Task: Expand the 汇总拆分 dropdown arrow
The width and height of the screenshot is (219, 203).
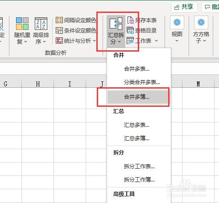Action: point(120,42)
